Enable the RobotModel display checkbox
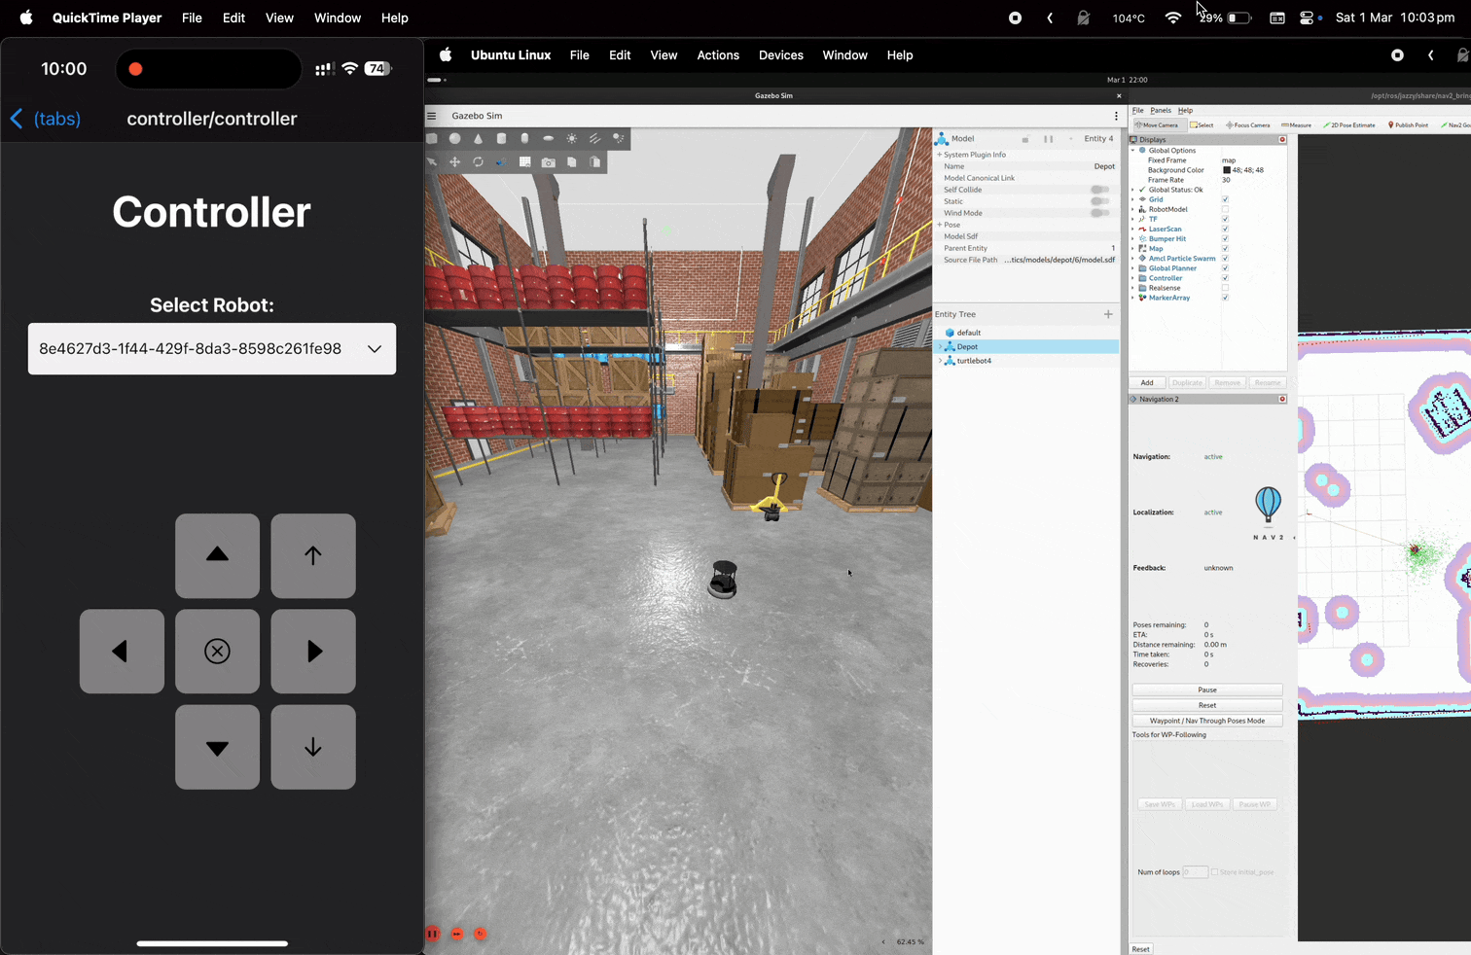The width and height of the screenshot is (1471, 955). (x=1225, y=209)
